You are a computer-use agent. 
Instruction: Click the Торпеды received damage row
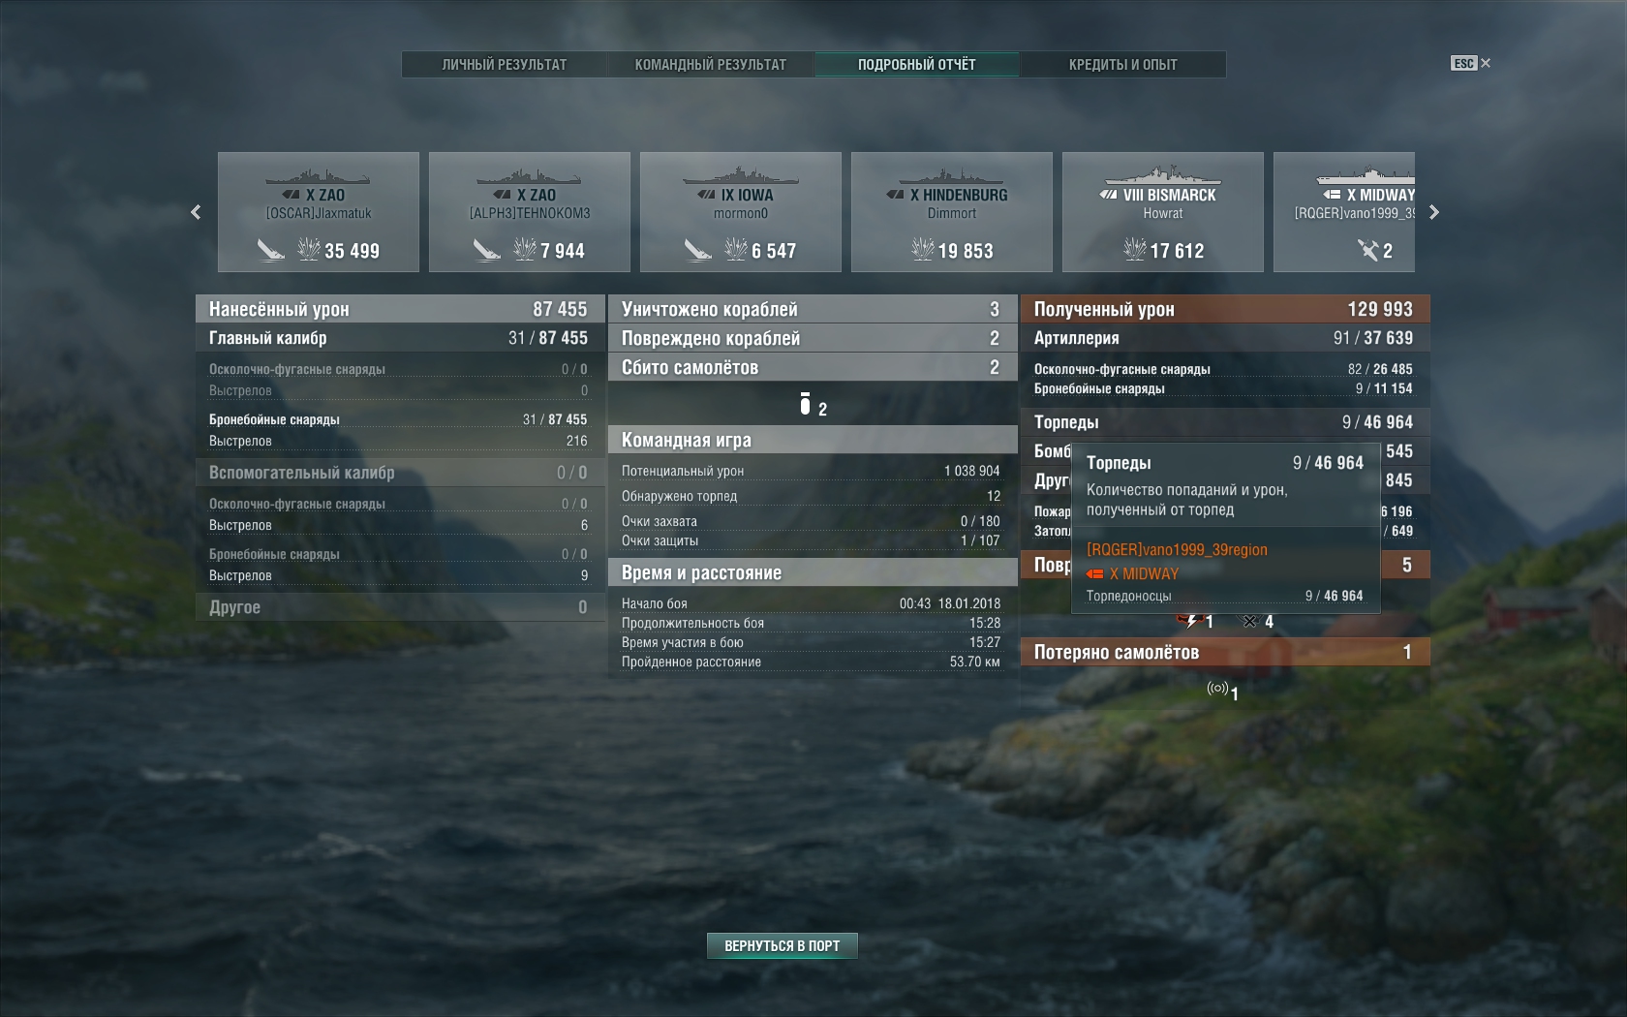[x=1225, y=422]
